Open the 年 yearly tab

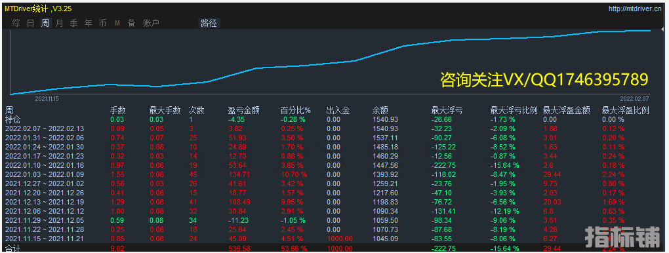(x=89, y=24)
